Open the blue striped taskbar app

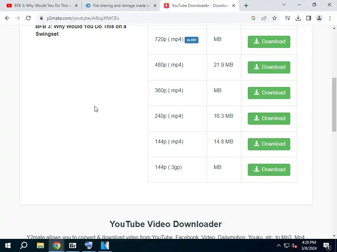105,245
